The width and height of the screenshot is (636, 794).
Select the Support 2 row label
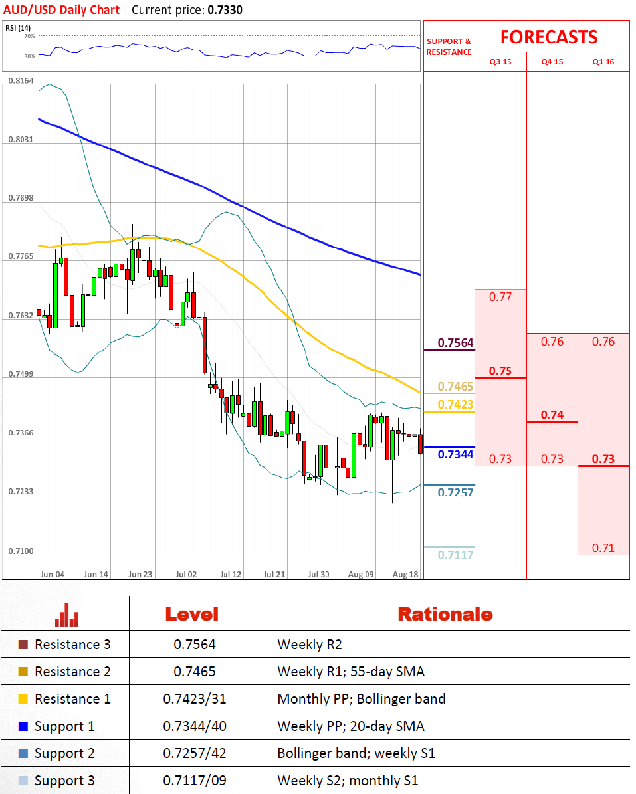click(64, 753)
